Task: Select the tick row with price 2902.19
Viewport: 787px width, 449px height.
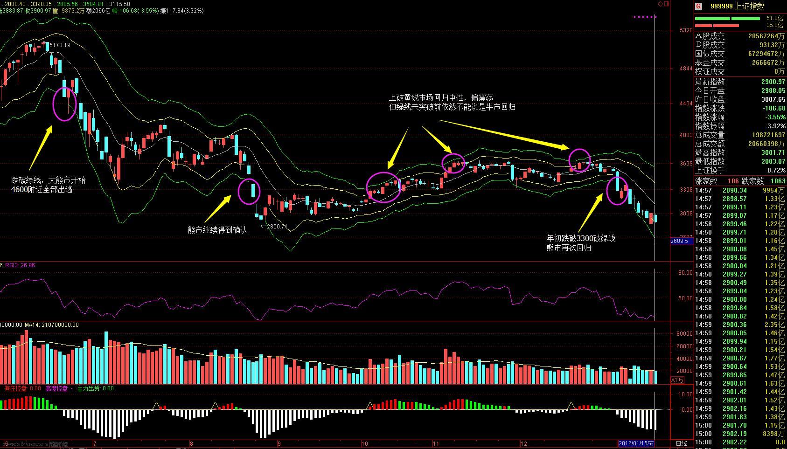Action: point(740,434)
